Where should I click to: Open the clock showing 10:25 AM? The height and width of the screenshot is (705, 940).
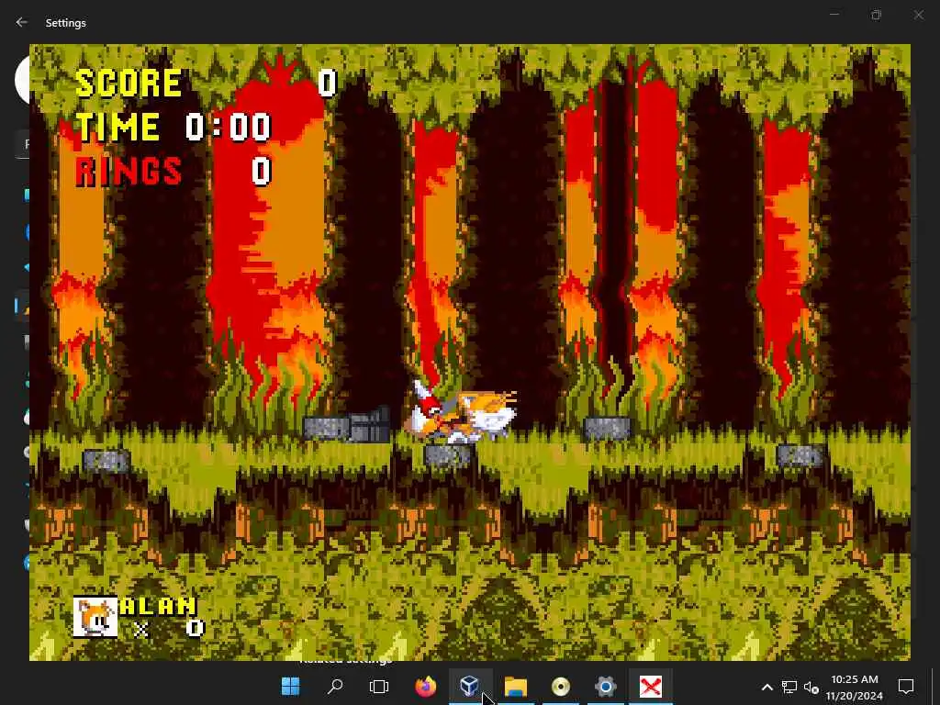coord(855,687)
